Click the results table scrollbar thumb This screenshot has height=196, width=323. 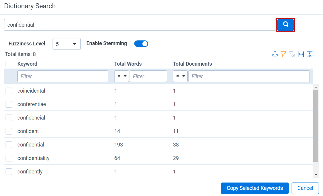316,126
